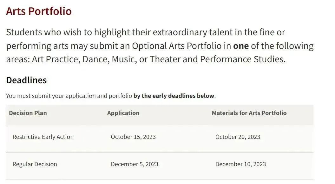The image size is (335, 184).
Task: Select the Regular Decision cell
Action: 35,164
